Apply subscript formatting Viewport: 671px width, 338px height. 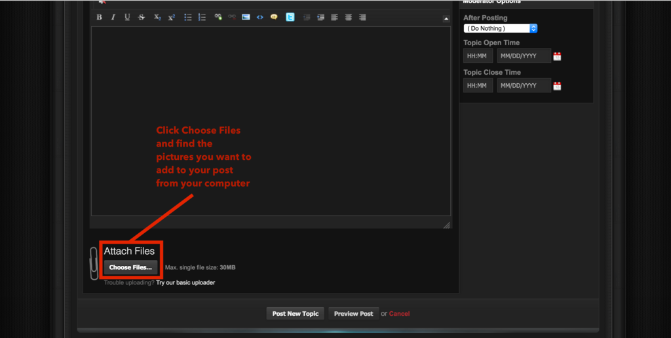tap(157, 17)
